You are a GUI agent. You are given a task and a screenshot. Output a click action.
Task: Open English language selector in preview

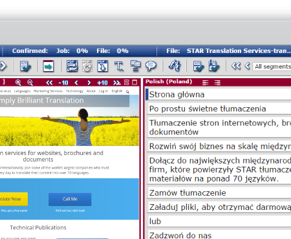(x=117, y=91)
